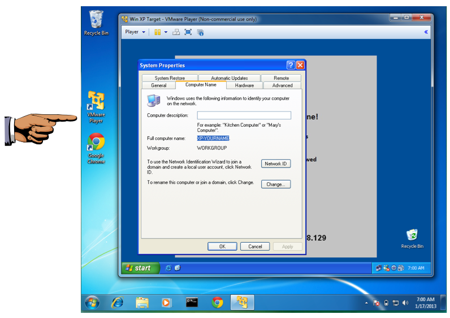Screen dimensions: 450x318
Task: Cancel the System Properties dialog
Action: pyautogui.click(x=255, y=247)
